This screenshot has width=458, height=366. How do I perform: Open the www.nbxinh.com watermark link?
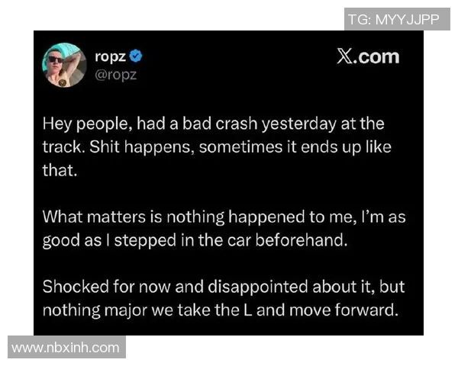click(66, 348)
